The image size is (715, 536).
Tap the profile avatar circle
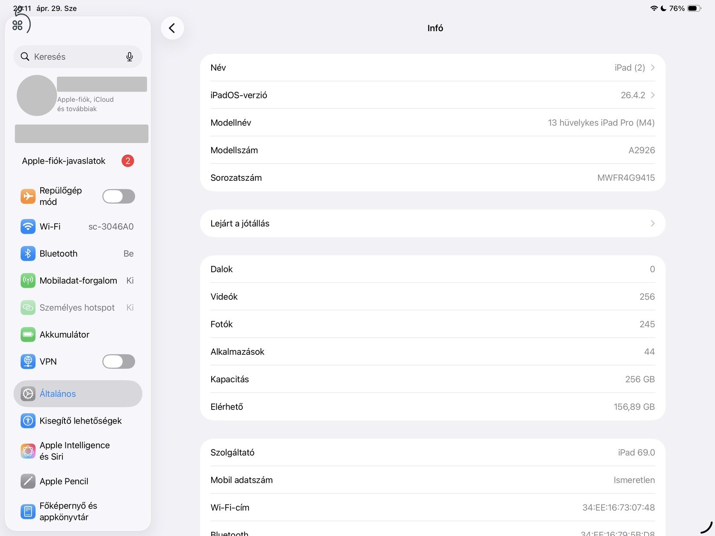click(x=37, y=95)
